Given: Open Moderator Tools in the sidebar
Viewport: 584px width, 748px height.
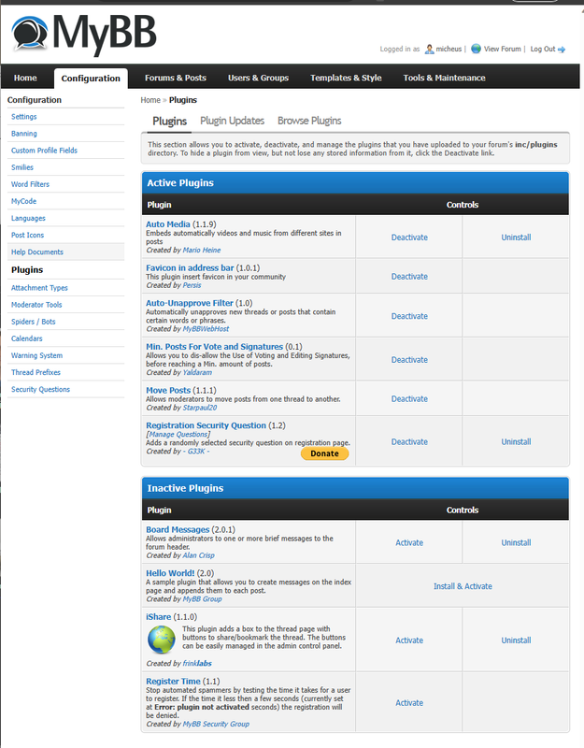Looking at the screenshot, I should click(36, 305).
